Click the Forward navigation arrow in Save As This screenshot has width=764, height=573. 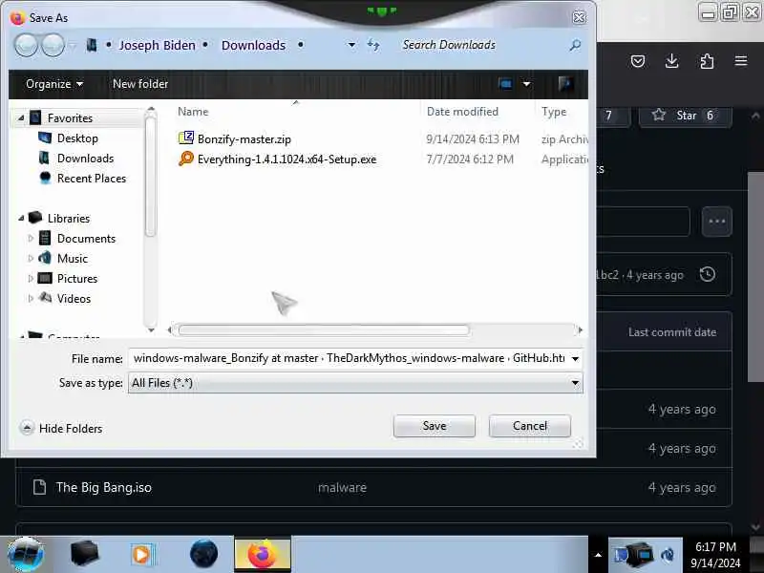53,45
